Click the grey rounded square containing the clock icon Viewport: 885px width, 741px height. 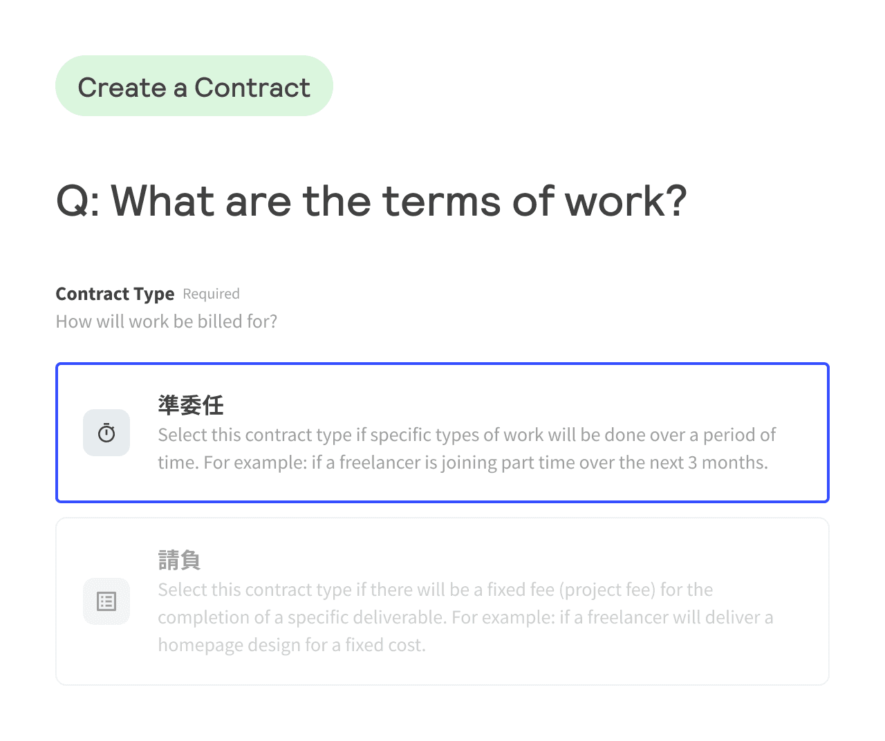coord(106,433)
